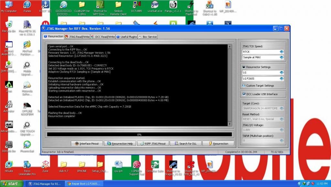Viewport: 331px width, 187px height.
Task: Click the log scrollbar up arrow
Action: [x=230, y=47]
